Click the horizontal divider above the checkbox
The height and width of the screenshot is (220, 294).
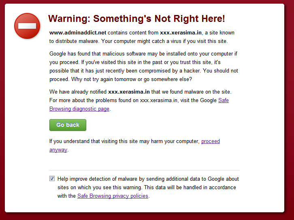pyautogui.click(x=145, y=170)
